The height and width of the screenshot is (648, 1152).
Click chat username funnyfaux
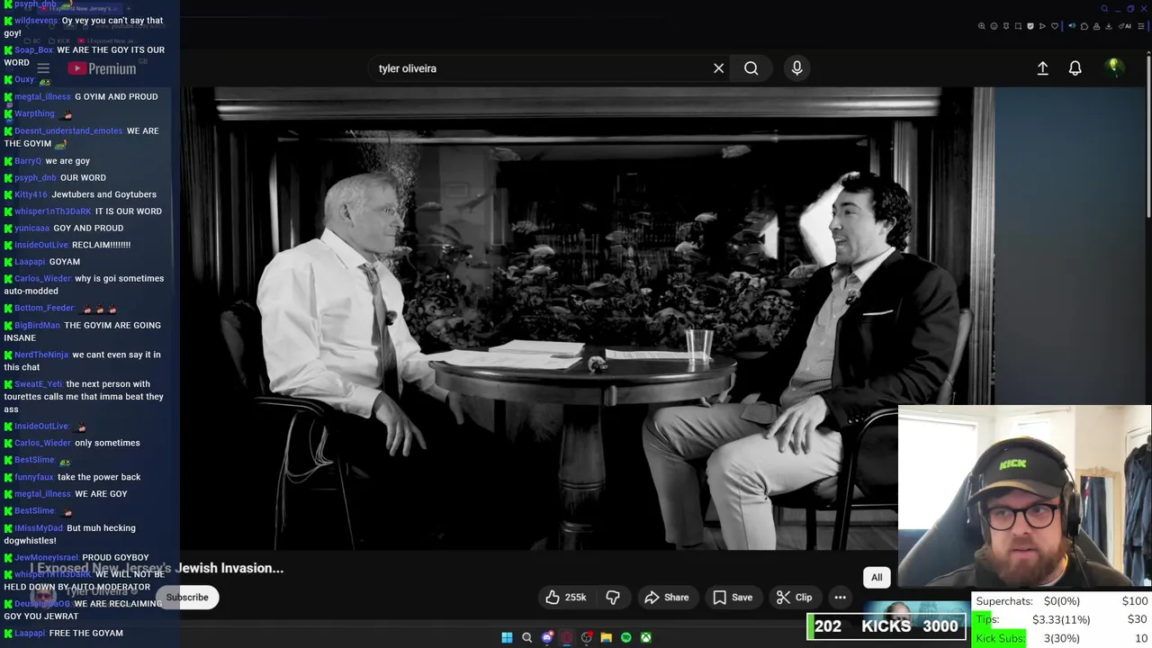[34, 477]
